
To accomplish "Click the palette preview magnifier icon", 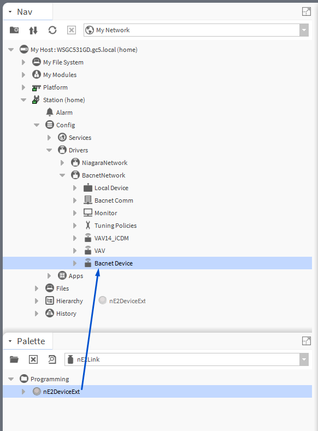I will coord(52,359).
